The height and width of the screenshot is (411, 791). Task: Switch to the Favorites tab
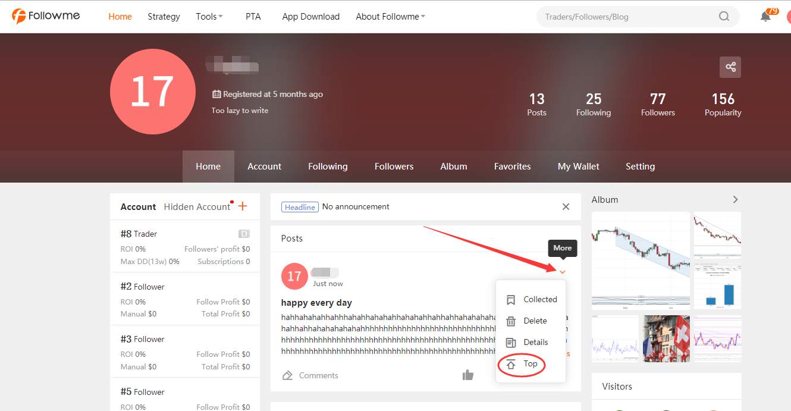513,167
